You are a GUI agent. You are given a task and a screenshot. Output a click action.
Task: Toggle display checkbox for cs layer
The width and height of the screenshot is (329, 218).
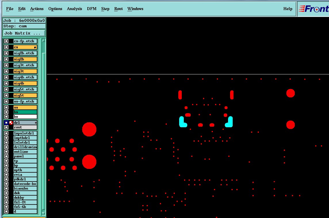pos(6,47)
